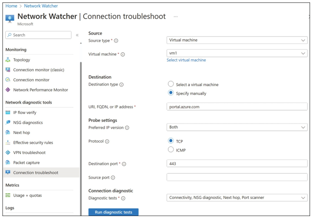Click the Source port info icon

113,177
